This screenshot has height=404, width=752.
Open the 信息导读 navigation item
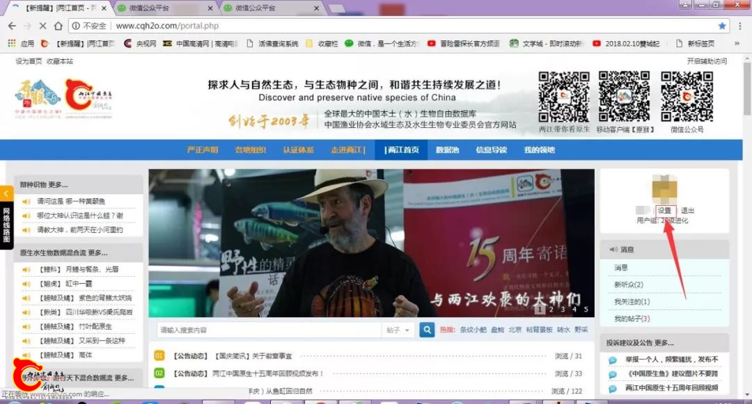[x=491, y=150]
